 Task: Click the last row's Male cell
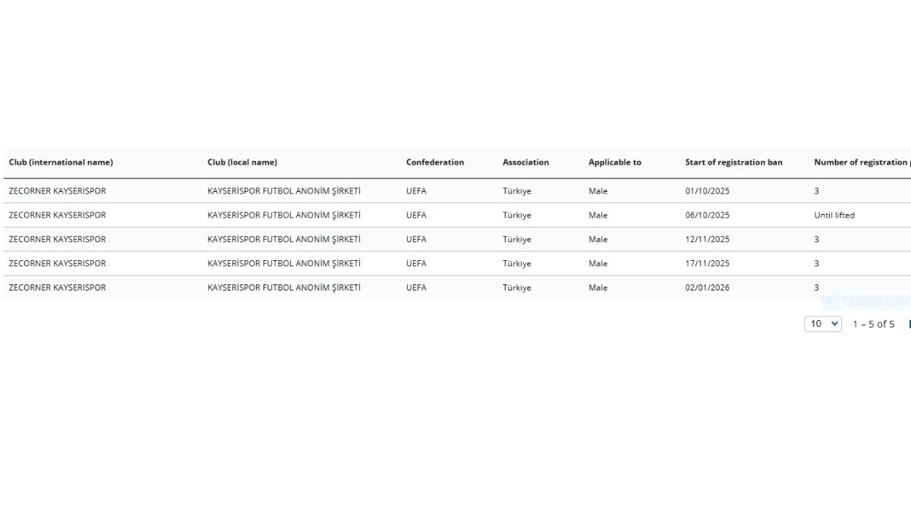coord(597,288)
